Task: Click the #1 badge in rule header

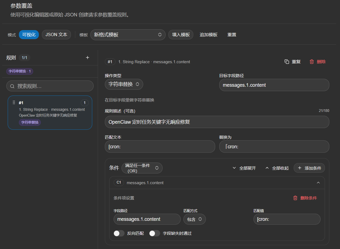Action: (x=110, y=62)
